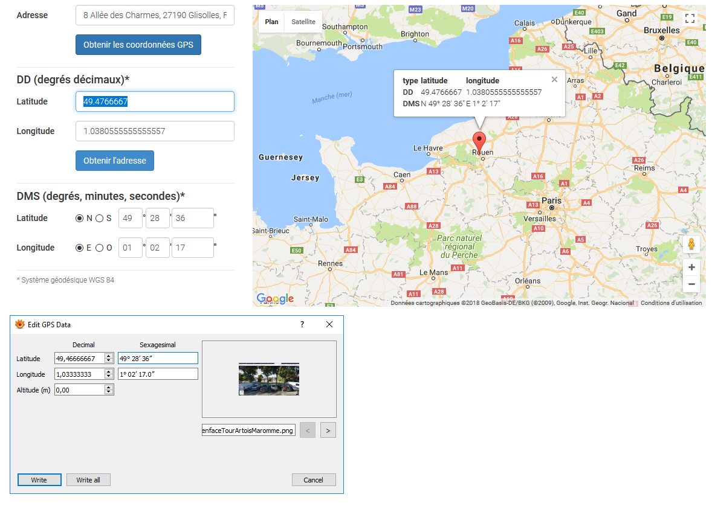The image size is (712, 506).
Task: Select the S radio button for latitude
Action: [x=100, y=219]
